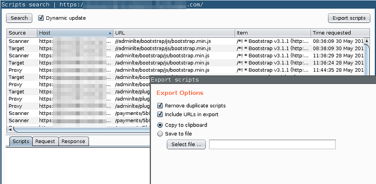The width and height of the screenshot is (376, 184).
Task: Select the Save to file radio button
Action: [160, 134]
